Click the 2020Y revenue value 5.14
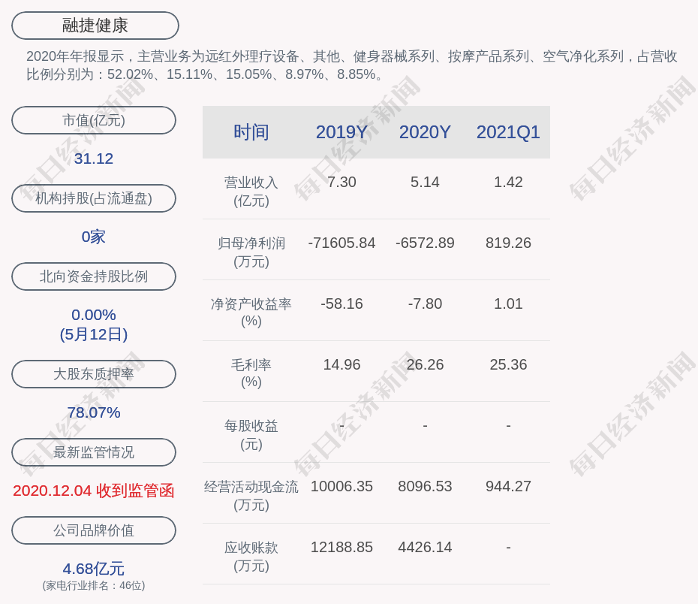Screen dimensions: 698x604 425,183
